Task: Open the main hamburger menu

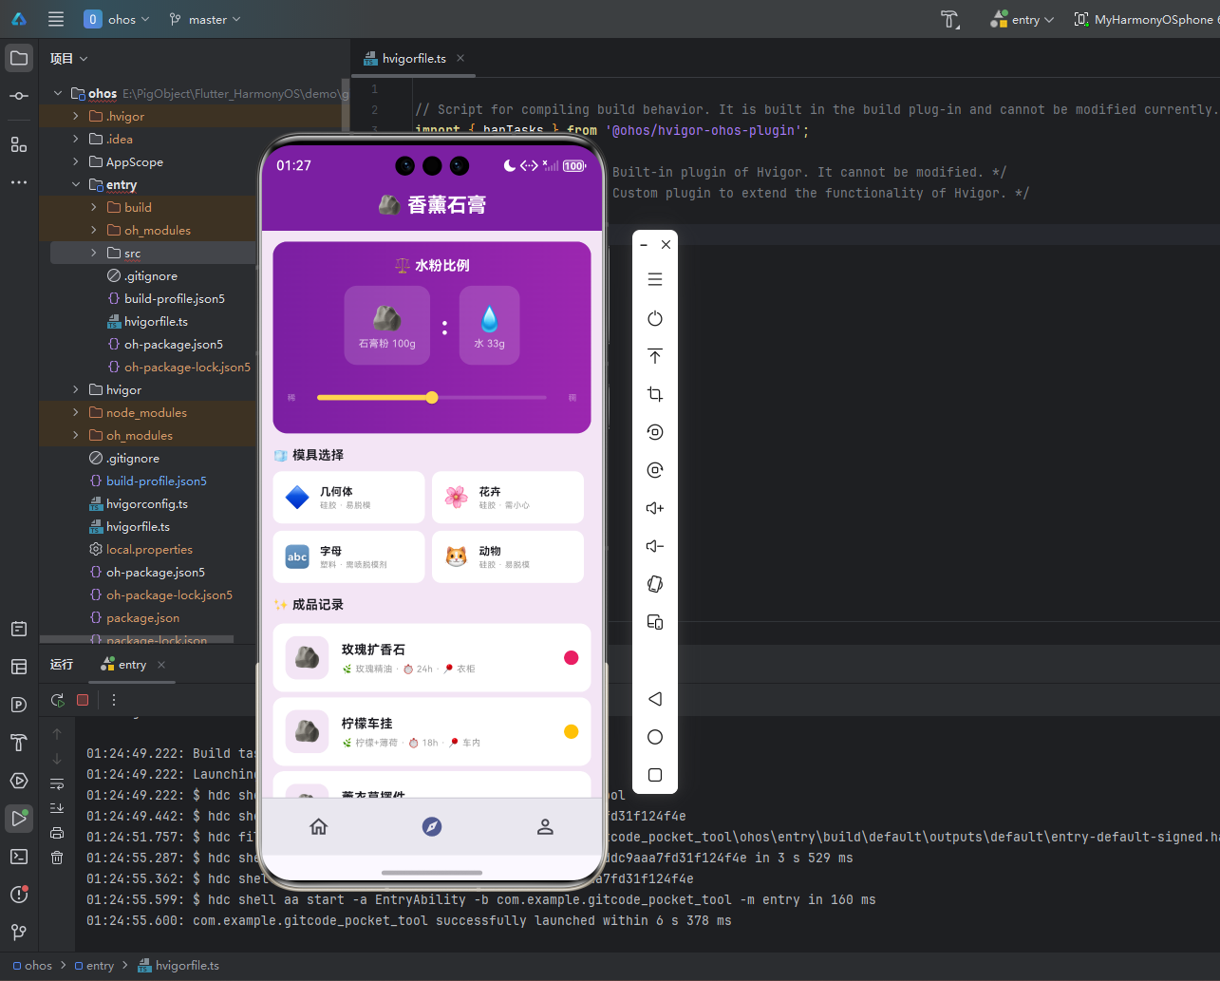Action: point(56,19)
